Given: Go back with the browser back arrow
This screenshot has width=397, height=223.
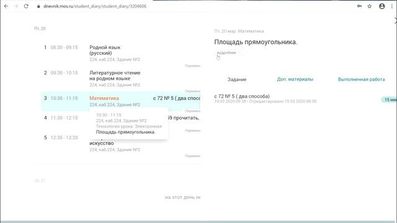Looking at the screenshot, I should 6,6.
